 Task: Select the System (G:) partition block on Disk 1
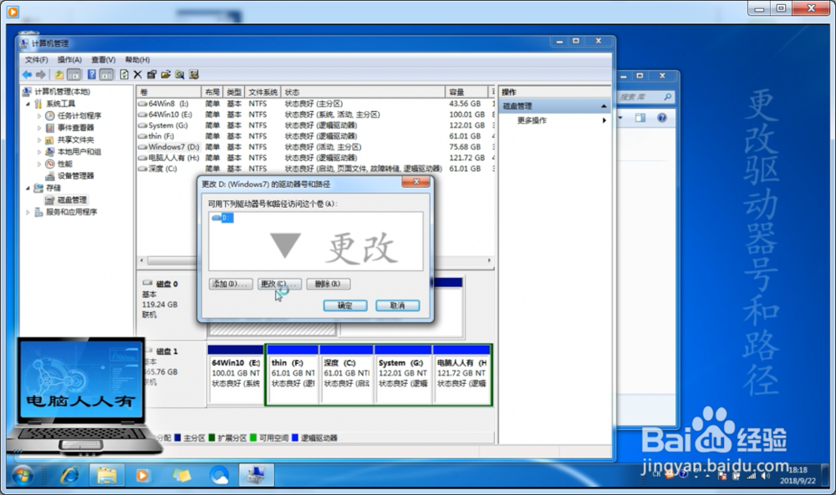coord(403,376)
